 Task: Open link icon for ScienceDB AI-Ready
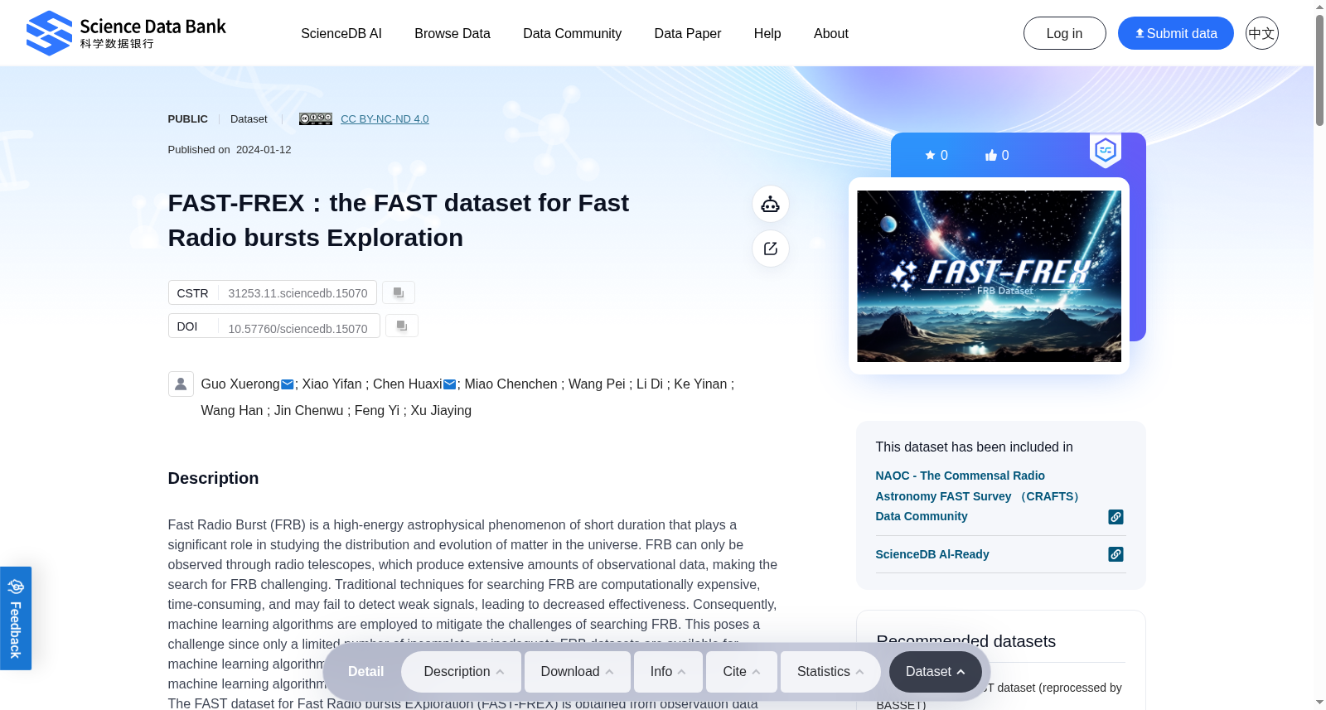(x=1115, y=554)
